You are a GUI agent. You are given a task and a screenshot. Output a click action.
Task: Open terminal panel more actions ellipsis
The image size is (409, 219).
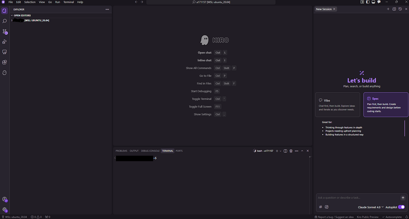[297, 151]
